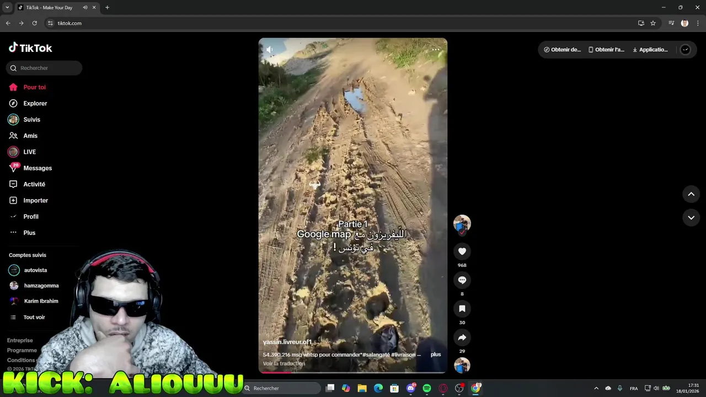
Task: Open a new browser tab
Action: [x=107, y=8]
